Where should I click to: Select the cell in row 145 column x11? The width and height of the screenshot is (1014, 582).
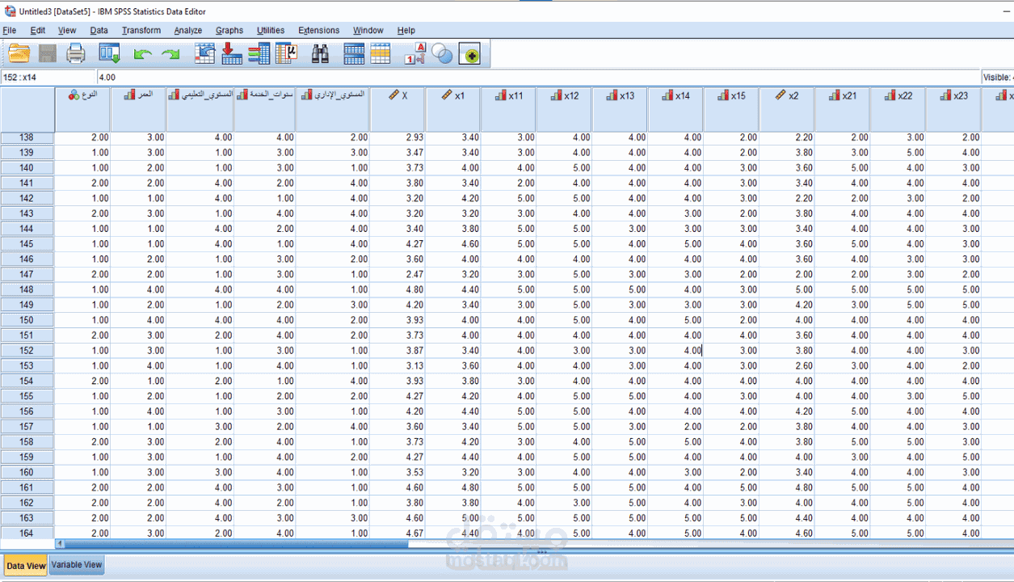tap(509, 244)
